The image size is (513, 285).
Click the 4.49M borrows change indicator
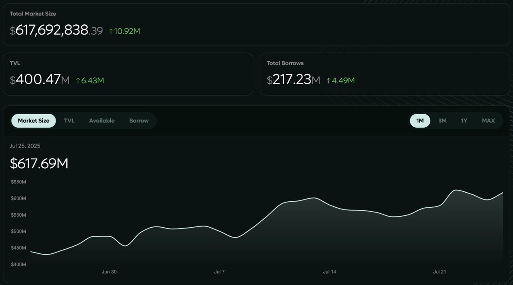[340, 80]
